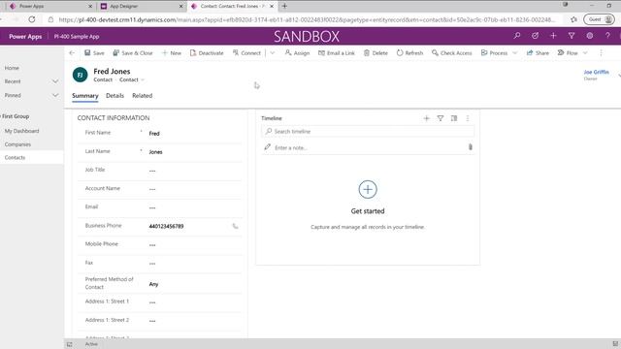This screenshot has width=621, height=349.
Task: Go to Home in navigation
Action: click(12, 68)
